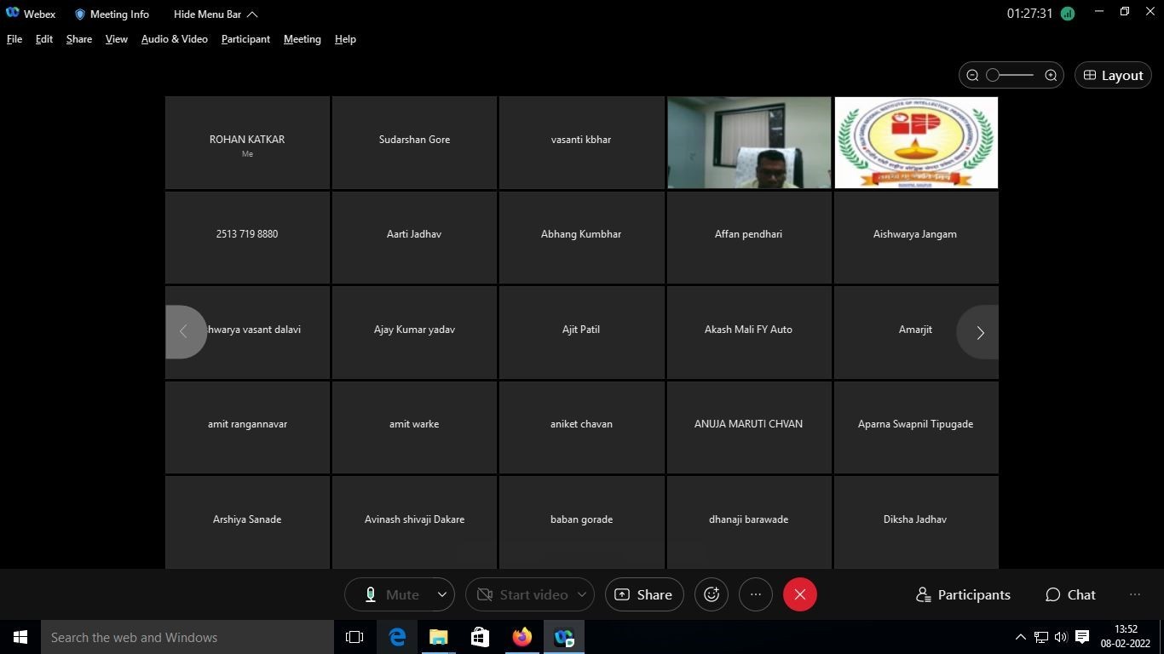Screen dimensions: 1164x654
Task: Launch Microsoft Edge from taskbar
Action: point(397,637)
